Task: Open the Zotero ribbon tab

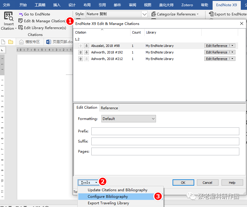Action: [187, 5]
